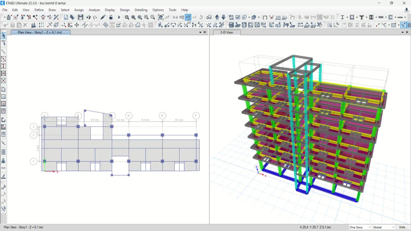411x231 pixels.
Task: Move down in story list arrow
Action: pos(224,17)
